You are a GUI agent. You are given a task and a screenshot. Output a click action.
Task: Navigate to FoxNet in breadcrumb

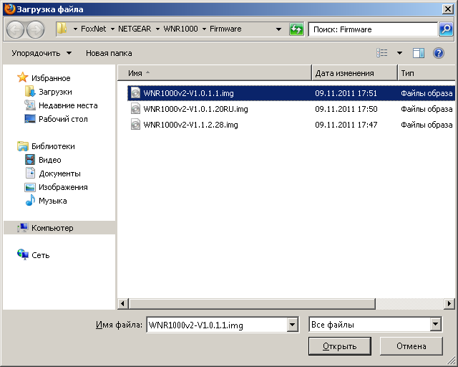[x=94, y=29]
